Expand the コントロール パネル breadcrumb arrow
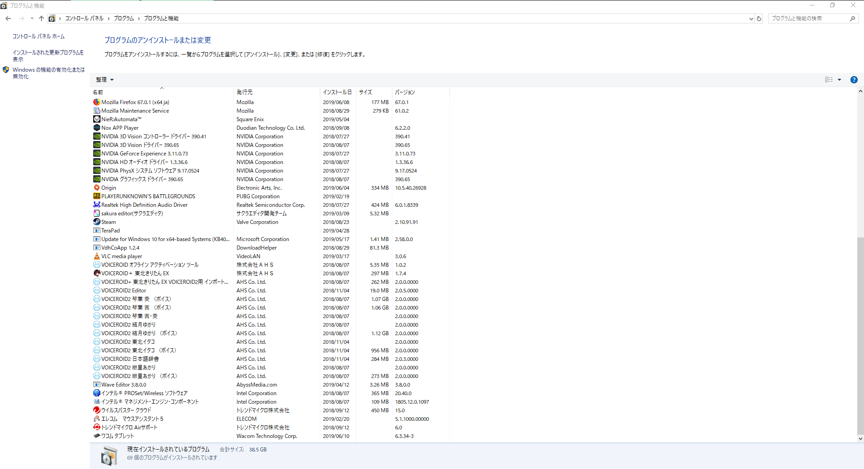Viewport: 864px width, 469px height. 109,18
